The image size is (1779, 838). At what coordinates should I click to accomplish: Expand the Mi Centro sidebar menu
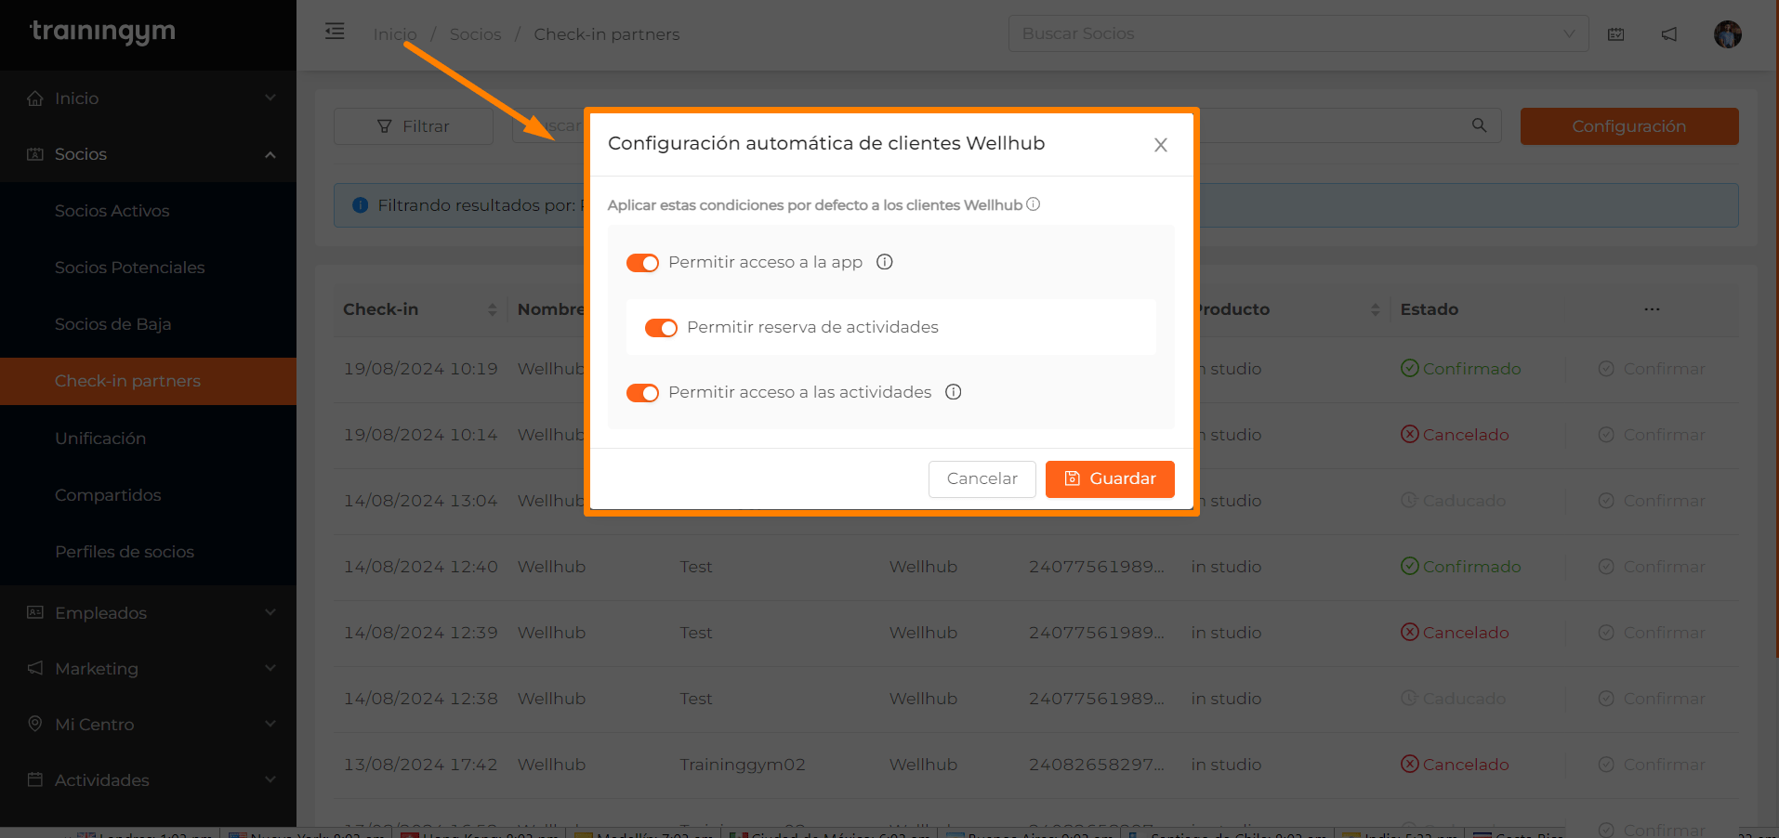(x=148, y=725)
